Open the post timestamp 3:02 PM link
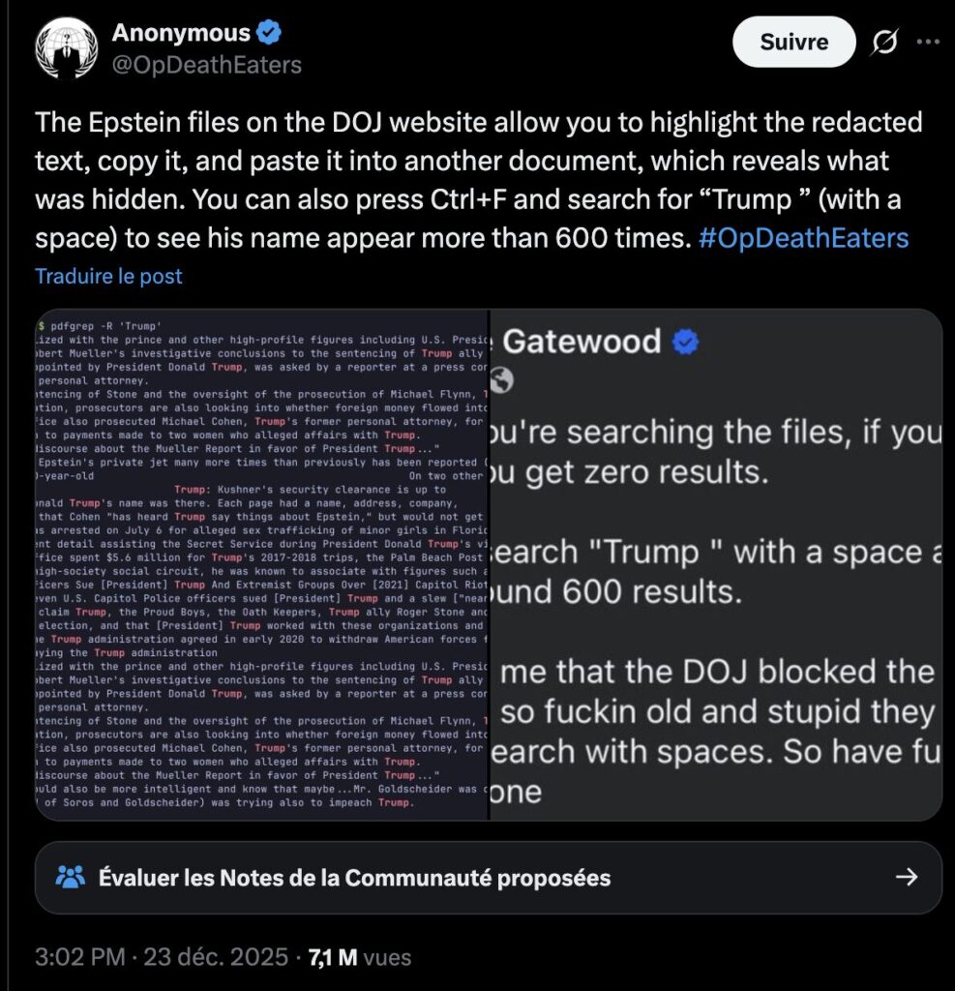The image size is (955, 991). click(80, 957)
